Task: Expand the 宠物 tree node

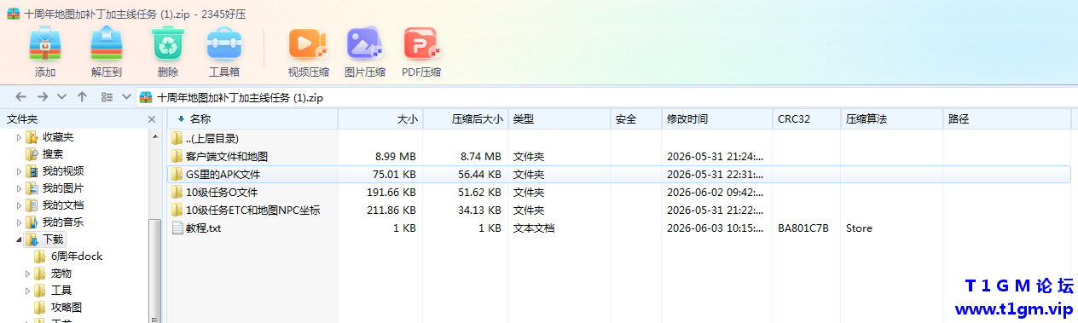Action: point(27,274)
